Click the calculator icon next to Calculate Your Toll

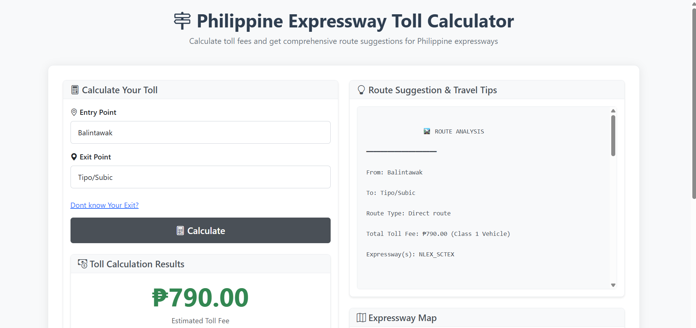coord(75,90)
